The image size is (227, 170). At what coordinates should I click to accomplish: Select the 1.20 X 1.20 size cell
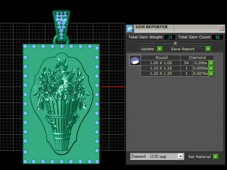point(161,74)
